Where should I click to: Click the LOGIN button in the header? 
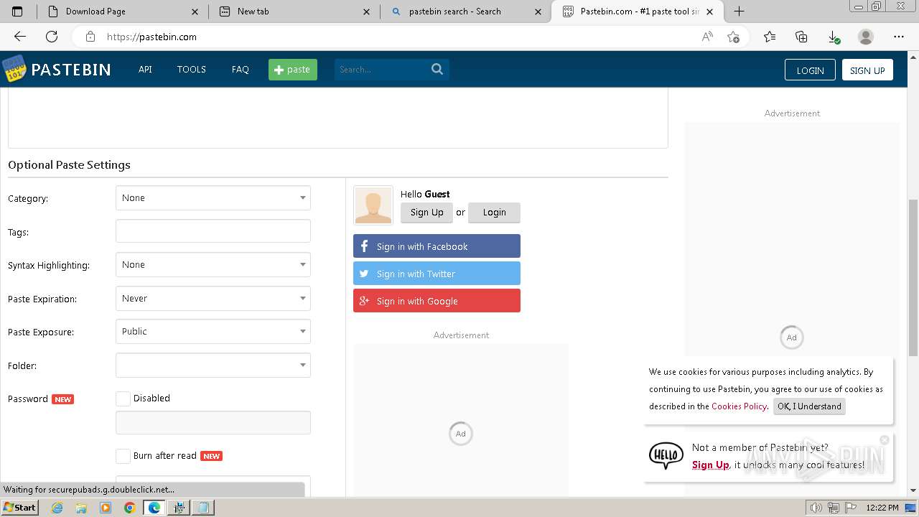(x=810, y=70)
